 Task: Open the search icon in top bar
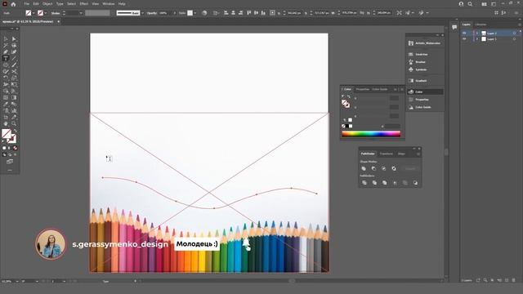[x=470, y=4]
